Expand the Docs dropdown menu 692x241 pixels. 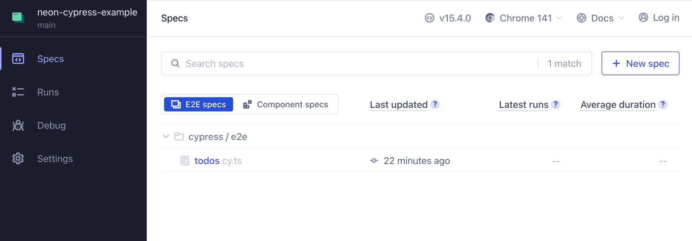(601, 18)
